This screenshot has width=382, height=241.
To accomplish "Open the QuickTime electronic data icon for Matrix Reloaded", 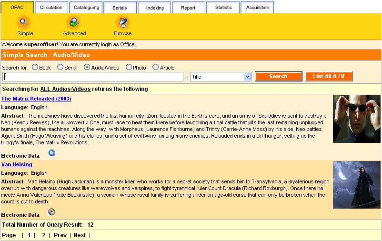I will 51,152.
